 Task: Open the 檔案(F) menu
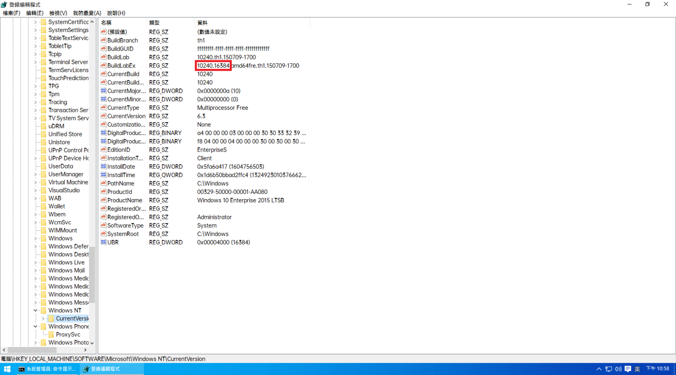pos(11,13)
